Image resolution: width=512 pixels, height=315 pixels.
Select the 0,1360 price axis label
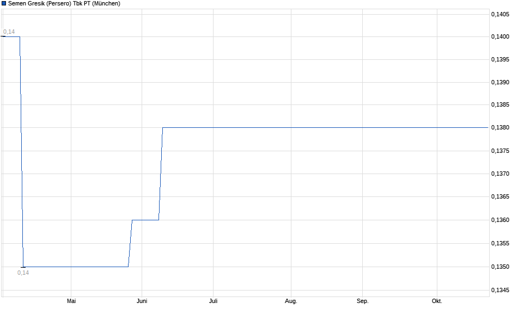point(500,220)
